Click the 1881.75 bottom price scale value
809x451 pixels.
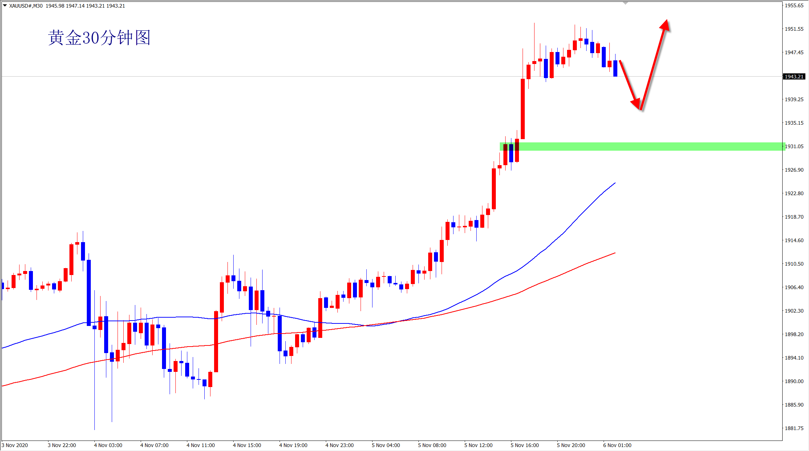pos(794,428)
